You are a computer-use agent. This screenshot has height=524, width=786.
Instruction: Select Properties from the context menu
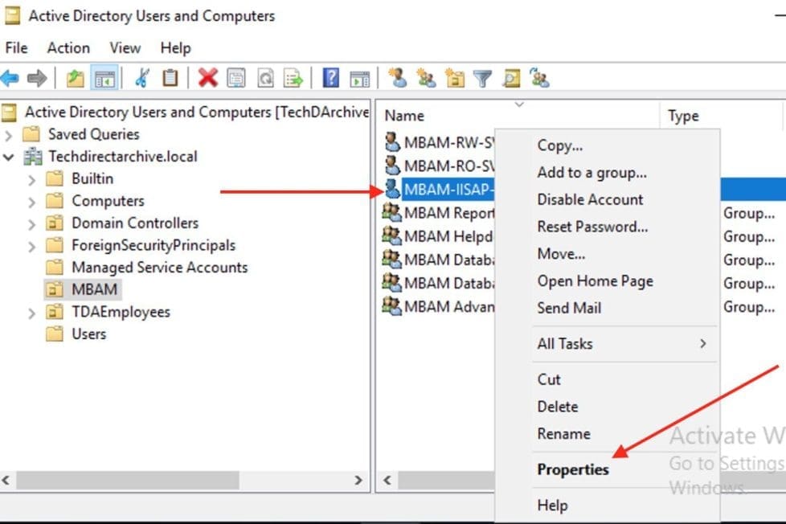(573, 469)
